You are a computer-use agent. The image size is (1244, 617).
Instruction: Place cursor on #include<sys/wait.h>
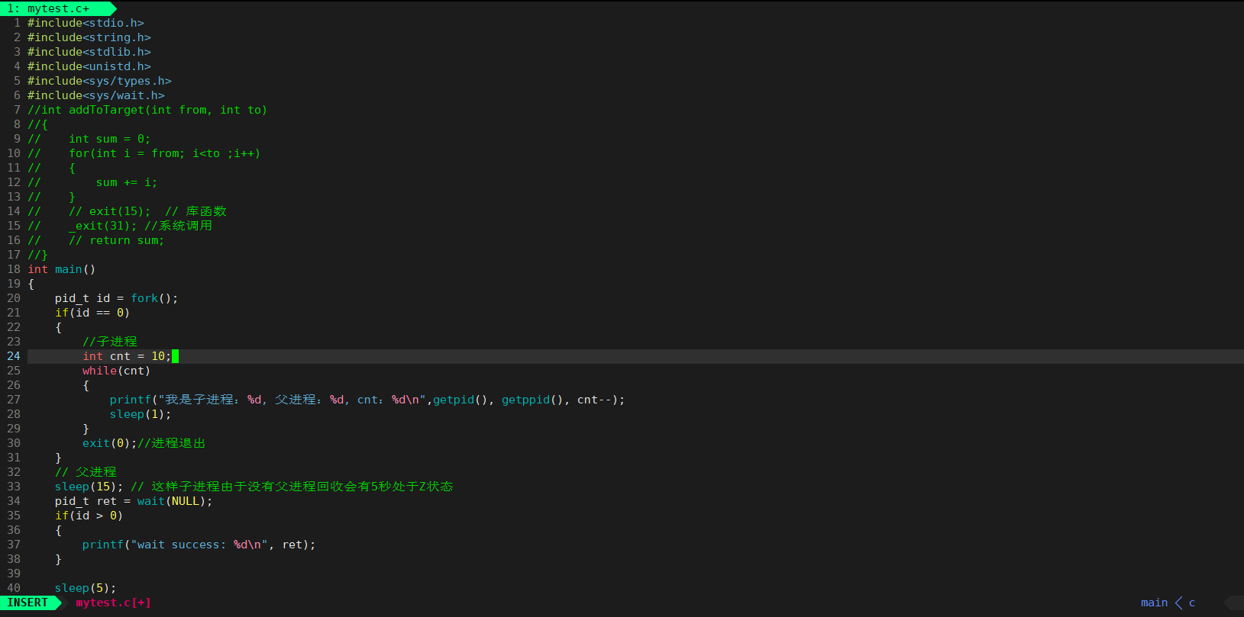(x=96, y=95)
